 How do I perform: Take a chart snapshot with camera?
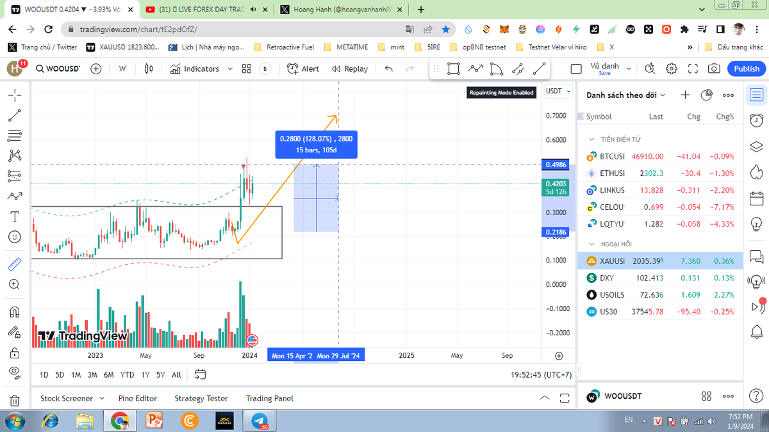714,68
